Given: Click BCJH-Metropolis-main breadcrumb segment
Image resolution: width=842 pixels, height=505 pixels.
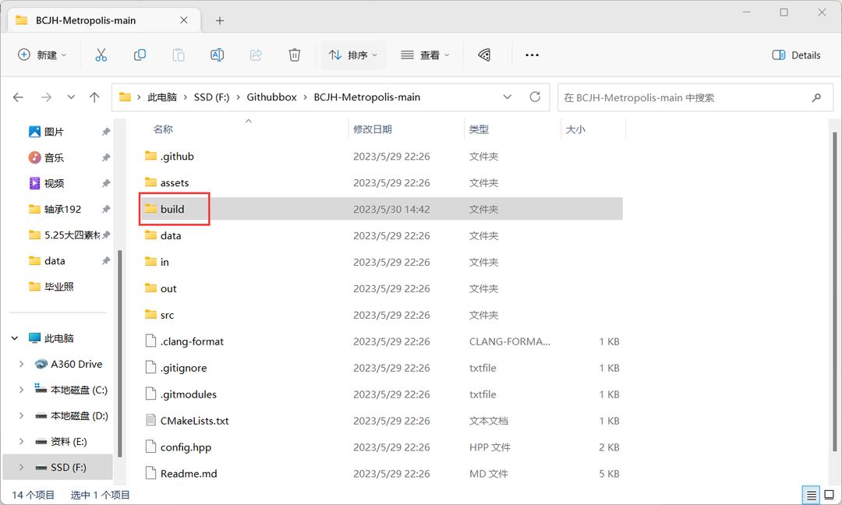Looking at the screenshot, I should tap(366, 97).
